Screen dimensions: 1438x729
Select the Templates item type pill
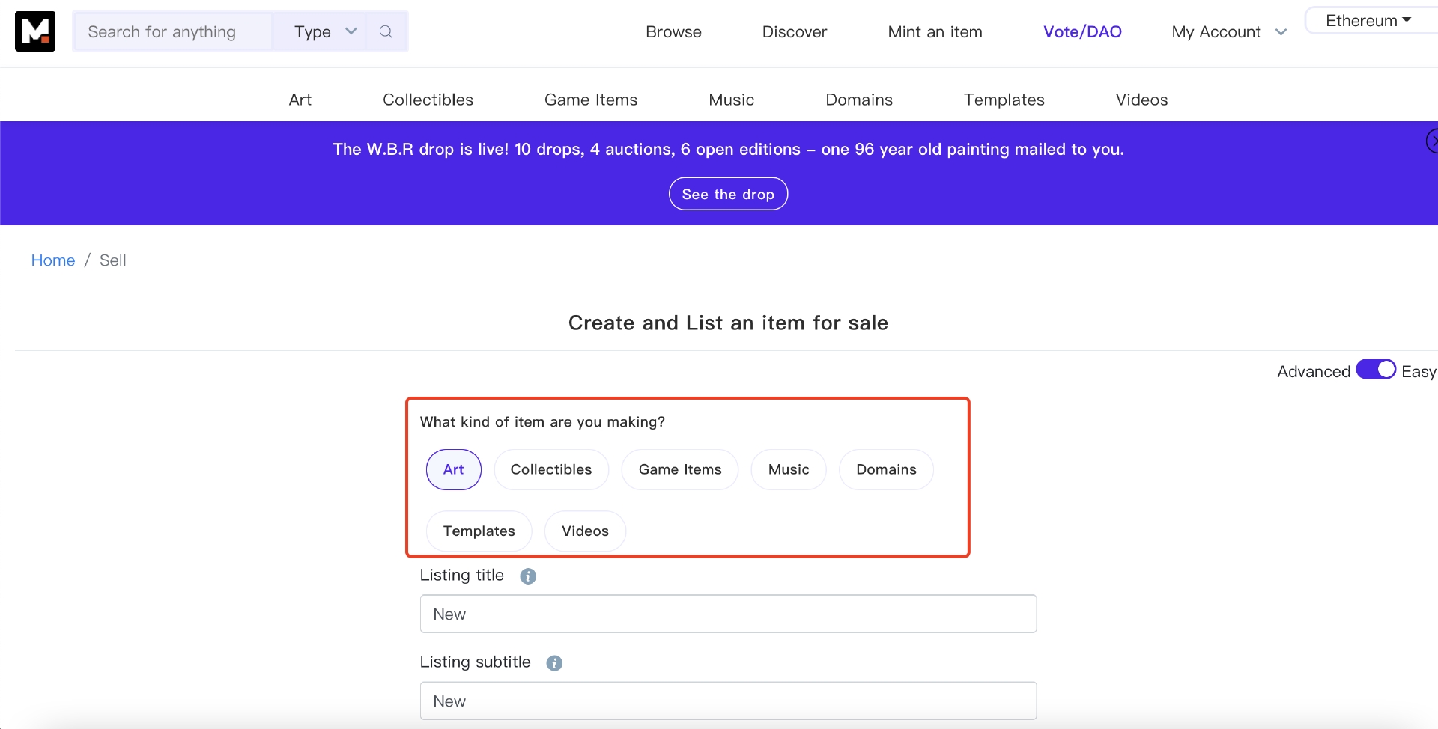click(x=479, y=531)
